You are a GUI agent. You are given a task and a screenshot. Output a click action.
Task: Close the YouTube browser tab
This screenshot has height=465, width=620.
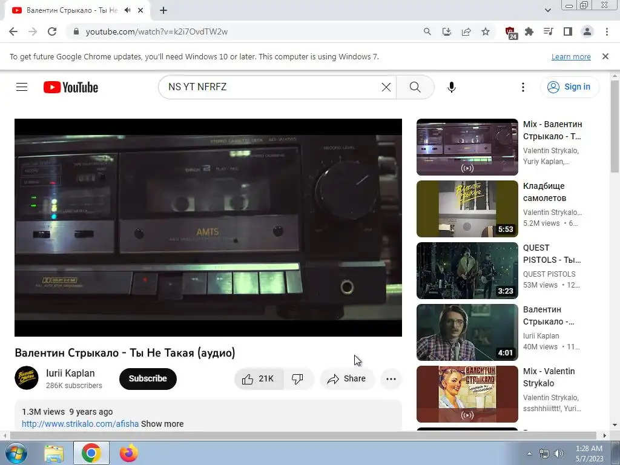(x=140, y=10)
